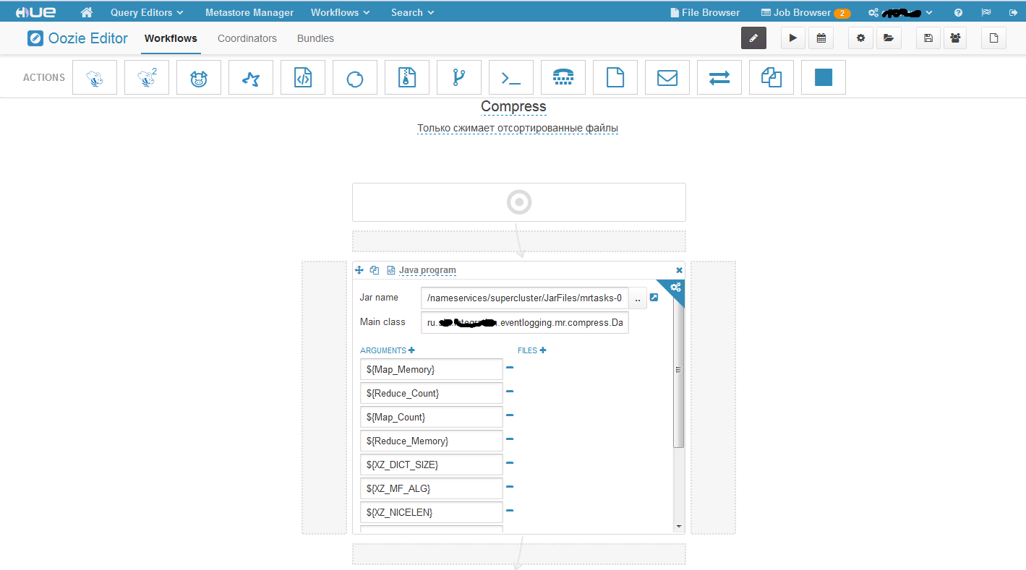Create a new workflow document
This screenshot has height=570, width=1026.
[x=994, y=38]
